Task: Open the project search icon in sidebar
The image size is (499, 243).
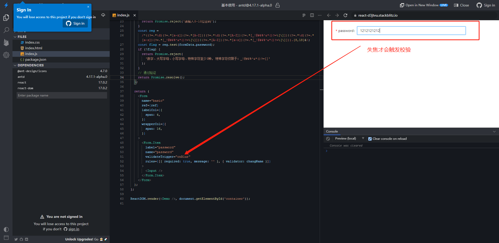Action: coord(6,30)
